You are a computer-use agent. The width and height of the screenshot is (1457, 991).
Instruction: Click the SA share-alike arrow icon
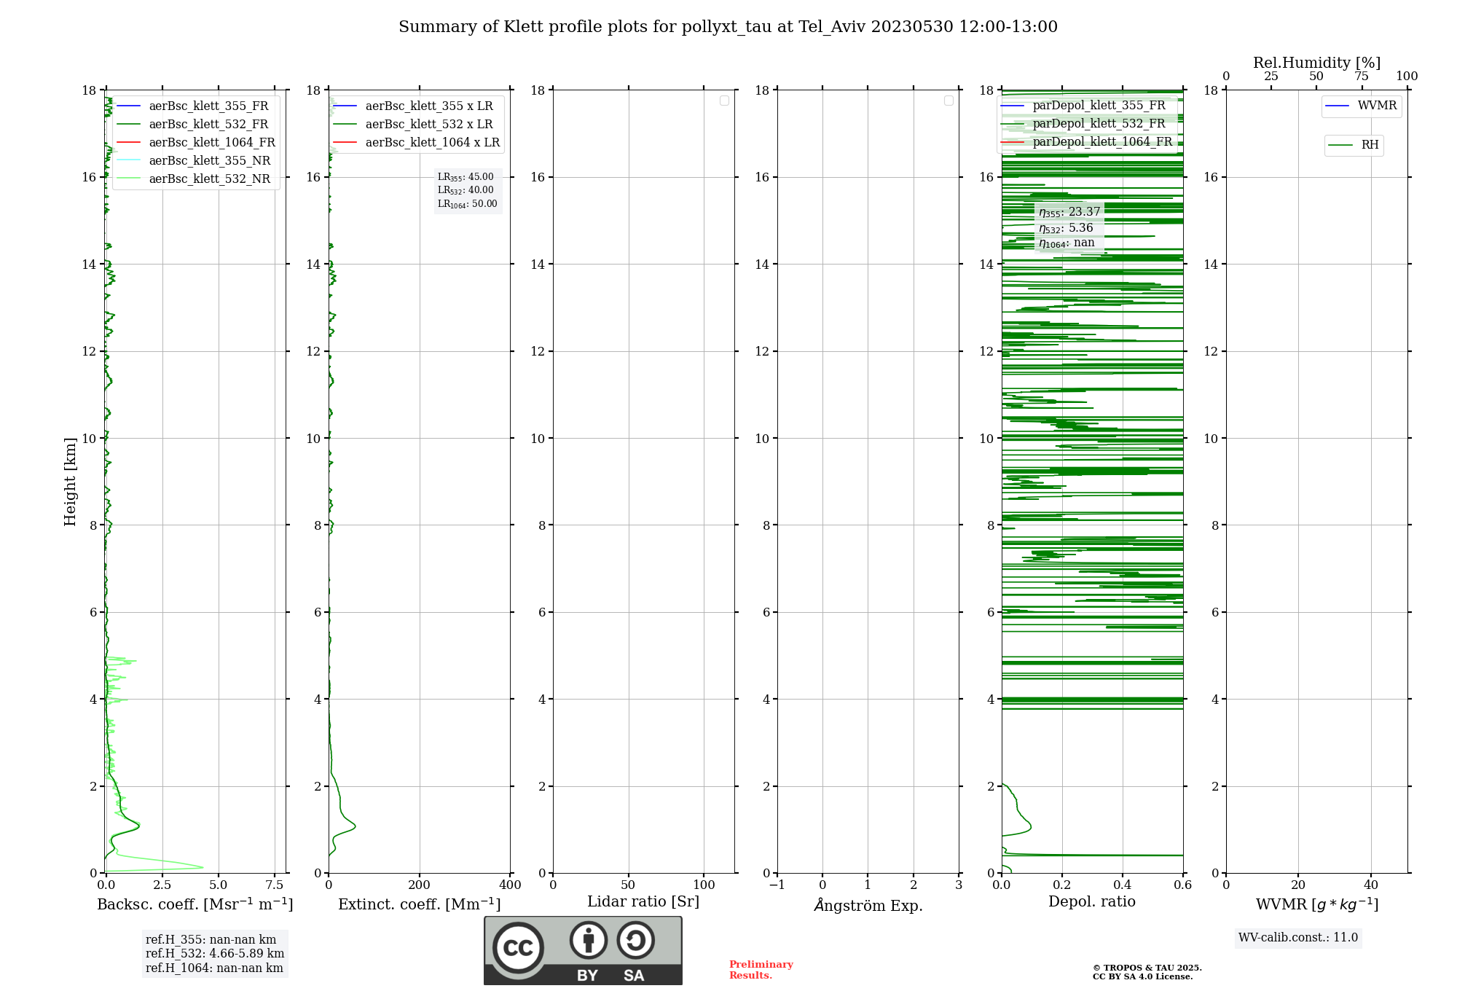click(636, 940)
